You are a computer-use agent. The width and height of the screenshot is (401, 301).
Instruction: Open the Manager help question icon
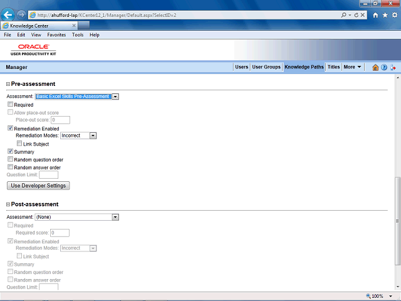coord(384,67)
